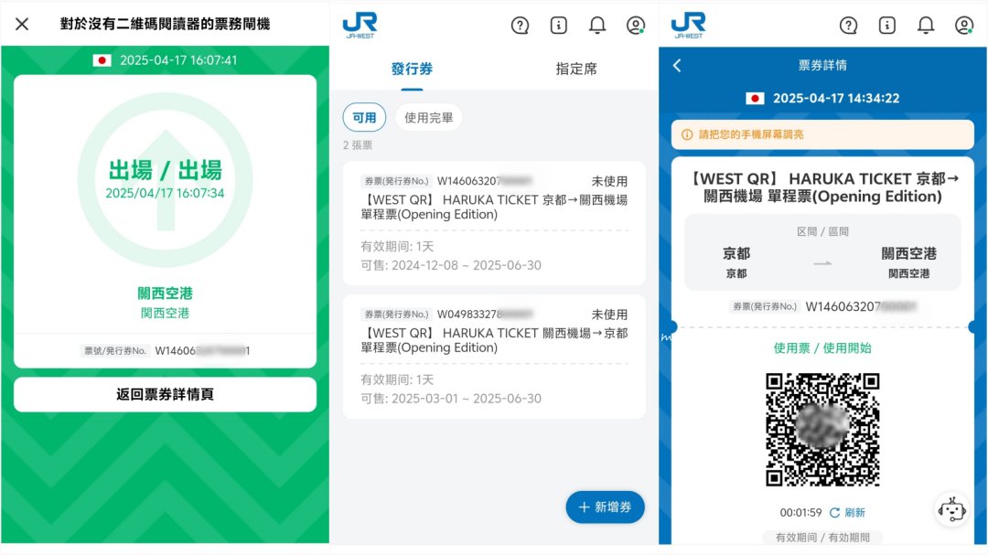Tap the info icon in brightness notice

tap(687, 134)
